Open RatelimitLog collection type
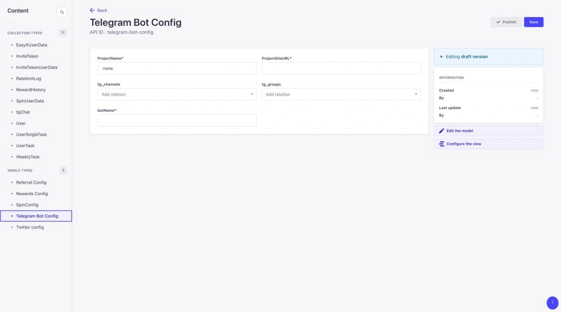Screen dimensions: 561x312 pyautogui.click(x=28, y=79)
